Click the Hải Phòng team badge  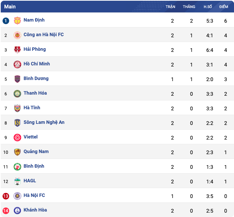(x=17, y=50)
